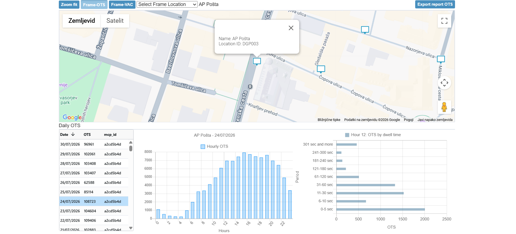The height and width of the screenshot is (234, 516).
Task: Select the 30/07/2026 row
Action: [x=94, y=144]
